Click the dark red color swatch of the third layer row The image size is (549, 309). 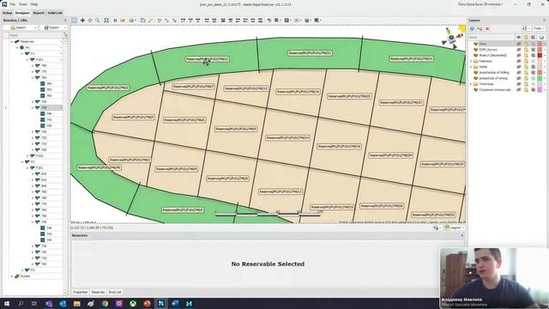coord(540,55)
